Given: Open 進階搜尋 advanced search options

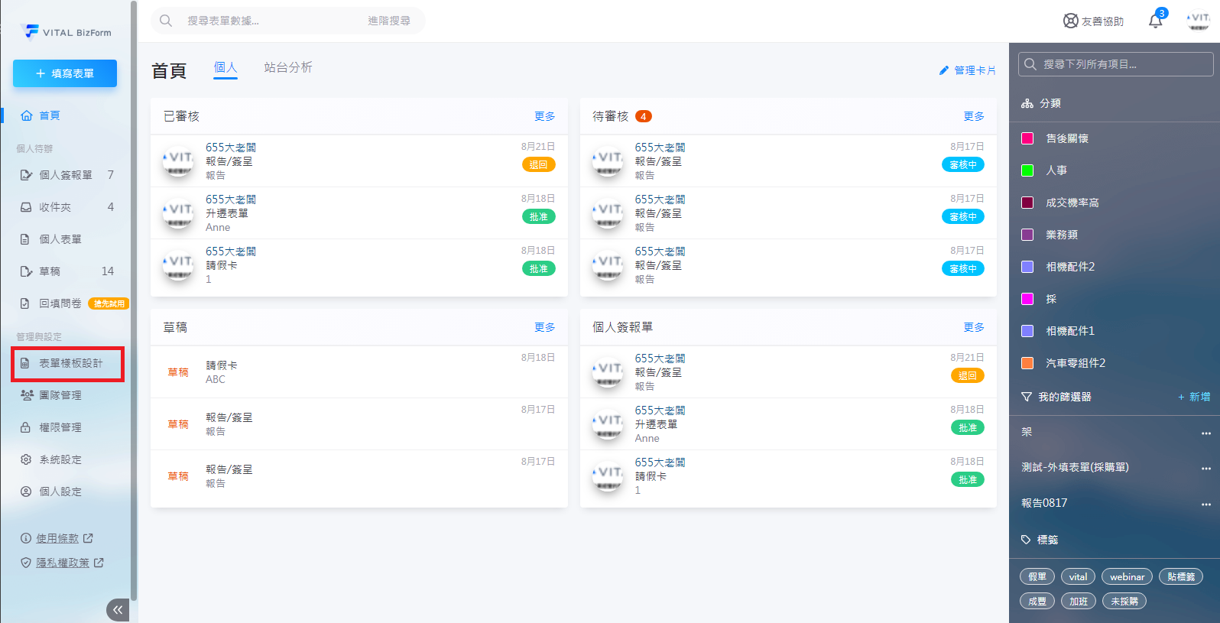Looking at the screenshot, I should (x=388, y=21).
